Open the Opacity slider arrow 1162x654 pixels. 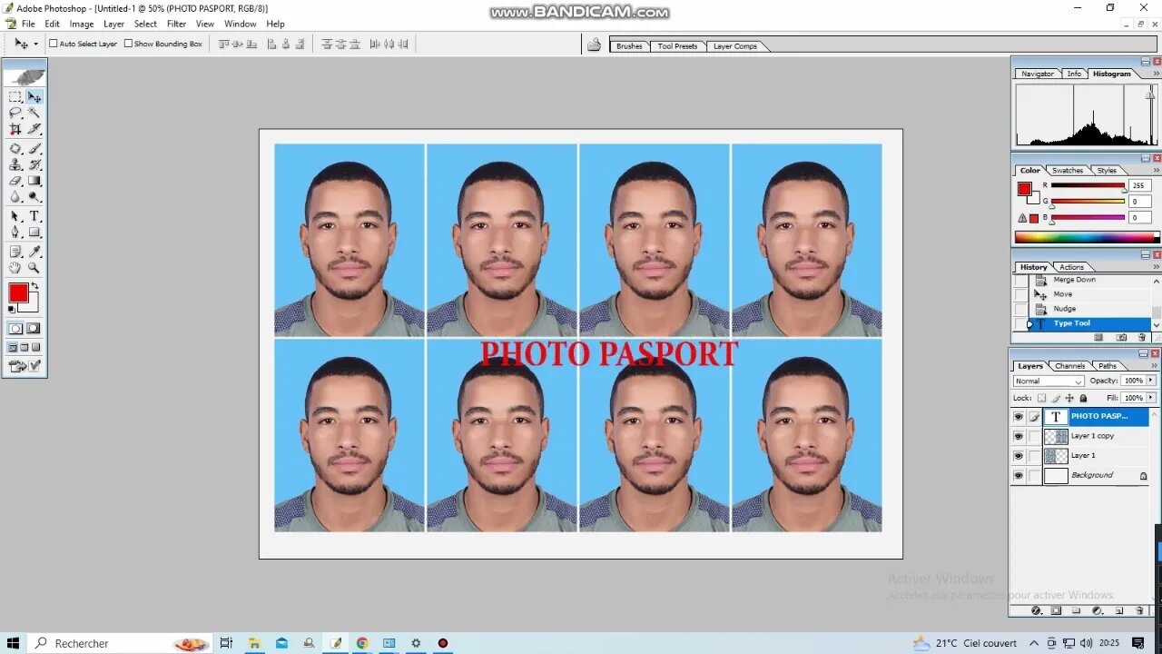(1153, 381)
